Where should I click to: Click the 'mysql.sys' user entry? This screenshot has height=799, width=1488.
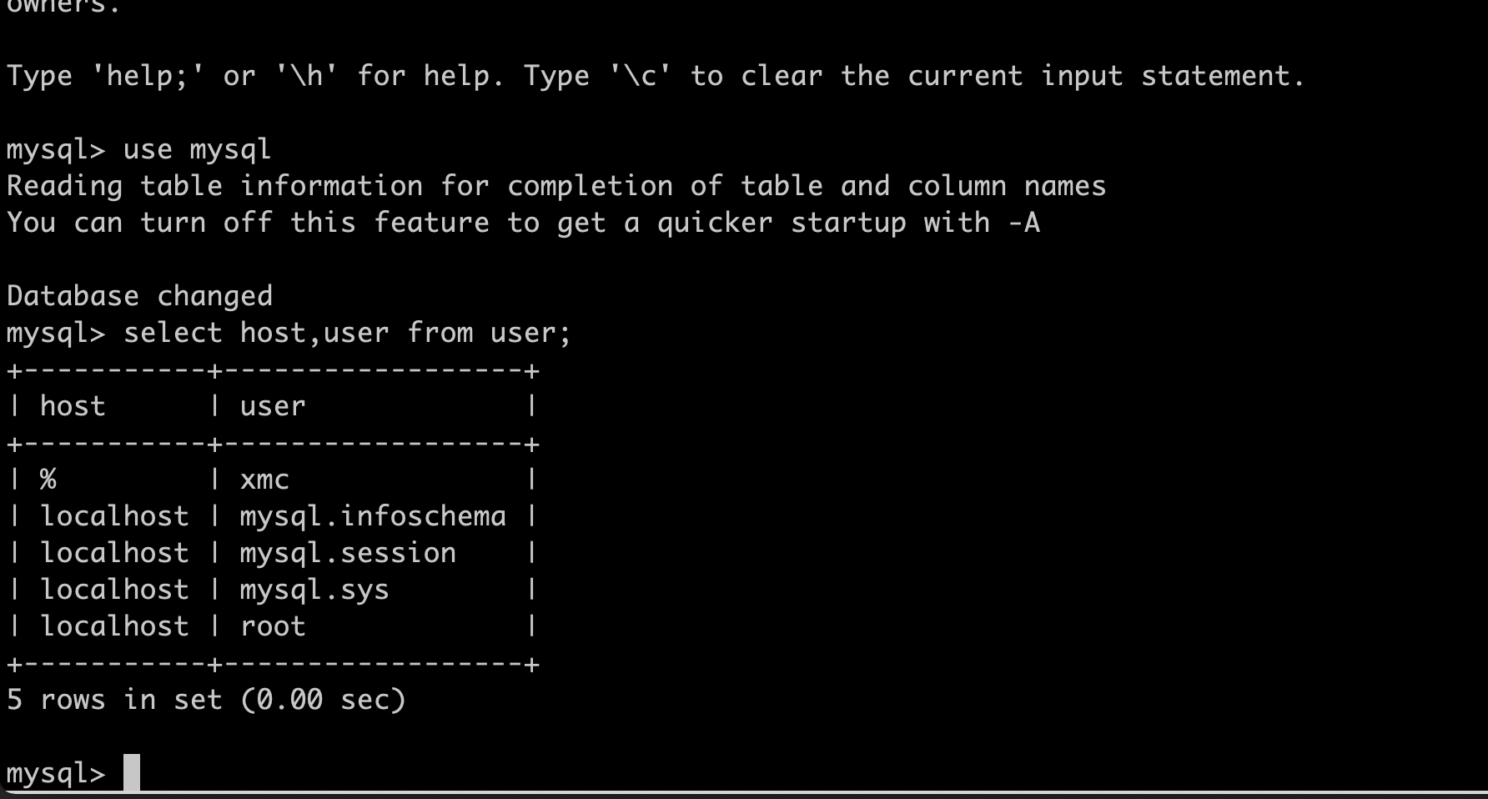tap(314, 590)
